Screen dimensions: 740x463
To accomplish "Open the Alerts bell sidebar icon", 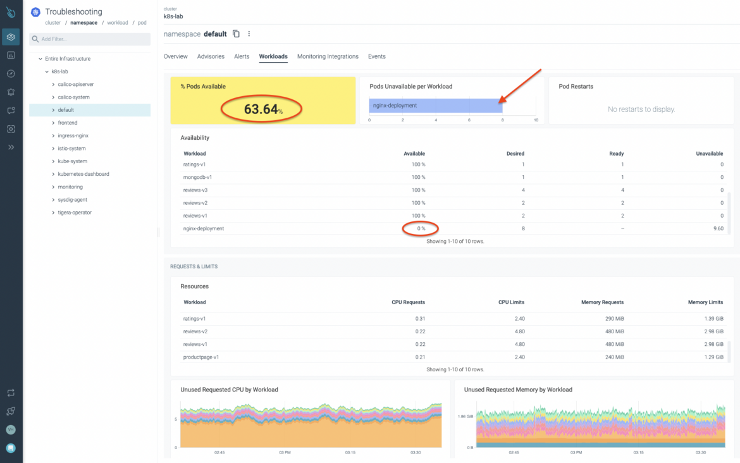I will pos(11,92).
